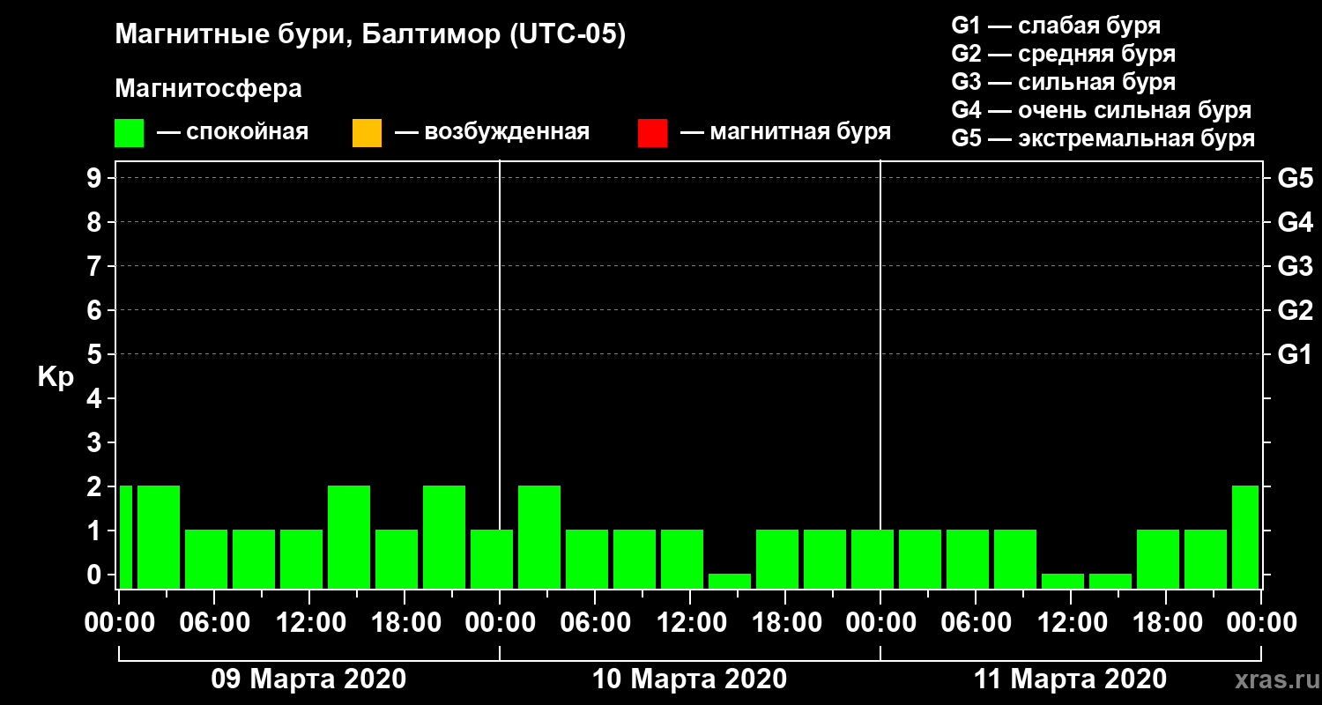This screenshot has height=705, width=1322.
Task: Click the bar crossing midnight into 10 Марта
Action: (492, 559)
